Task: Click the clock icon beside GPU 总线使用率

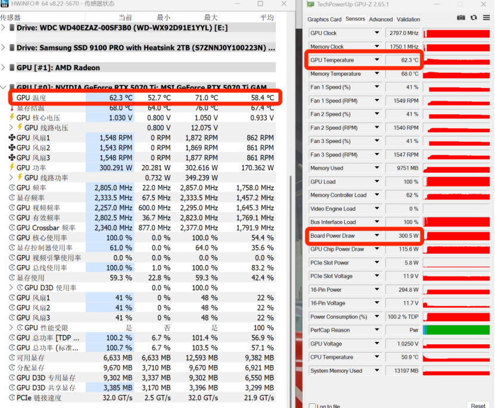Action: [12, 267]
